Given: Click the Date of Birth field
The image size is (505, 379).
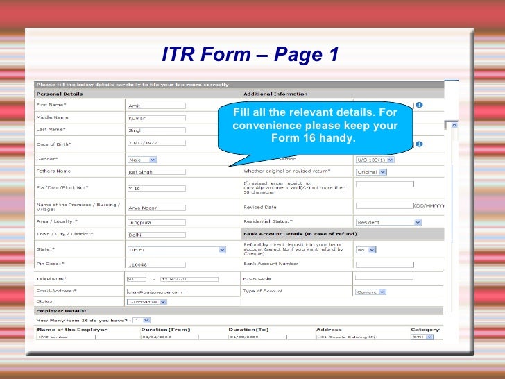Looking at the screenshot, I should click(157, 143).
